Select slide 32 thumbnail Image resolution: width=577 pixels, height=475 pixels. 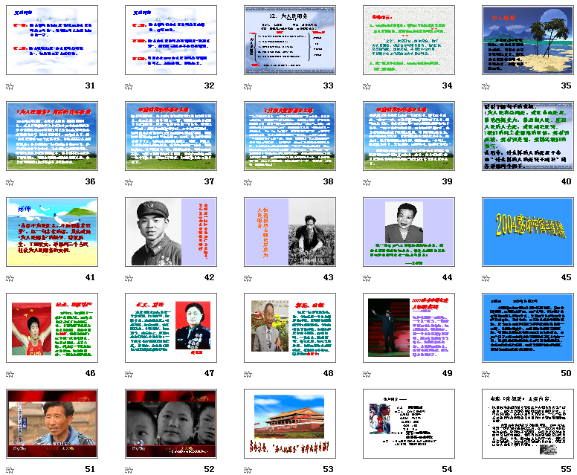click(171, 40)
